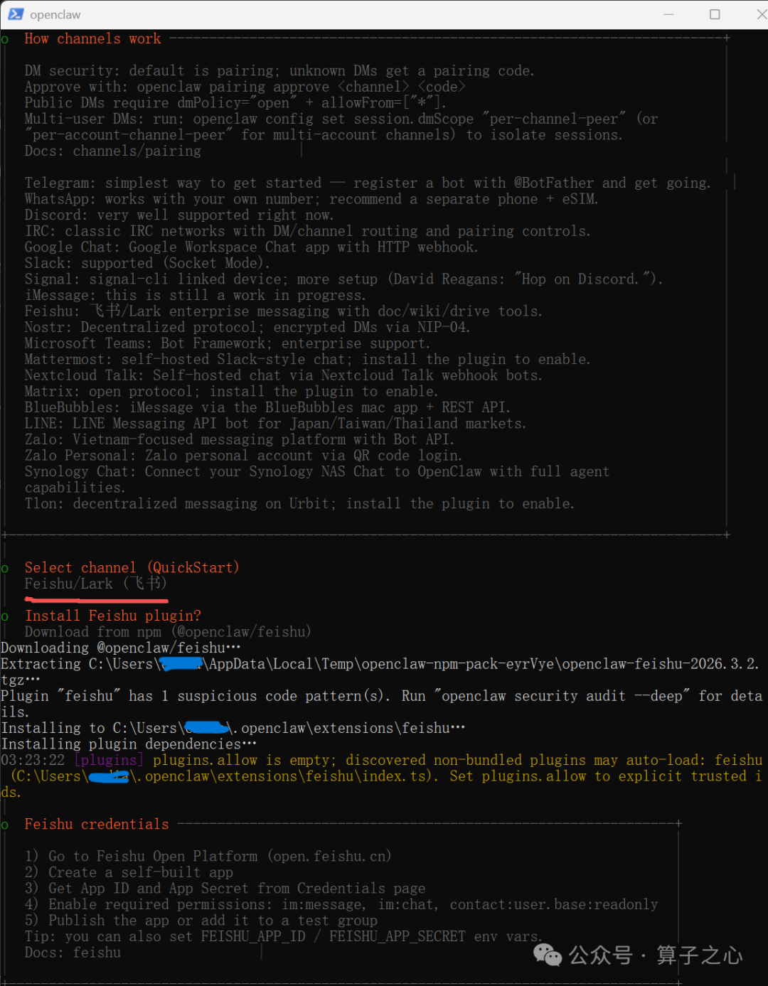
Task: Click the 'Nextcloud Talk: Self-hosted chat' line
Action: click(x=283, y=375)
